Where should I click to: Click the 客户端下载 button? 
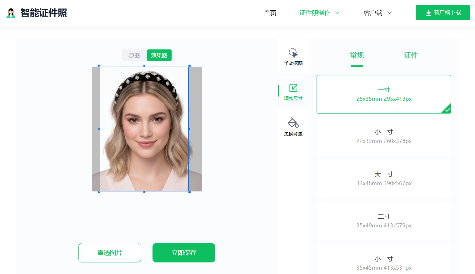(443, 13)
